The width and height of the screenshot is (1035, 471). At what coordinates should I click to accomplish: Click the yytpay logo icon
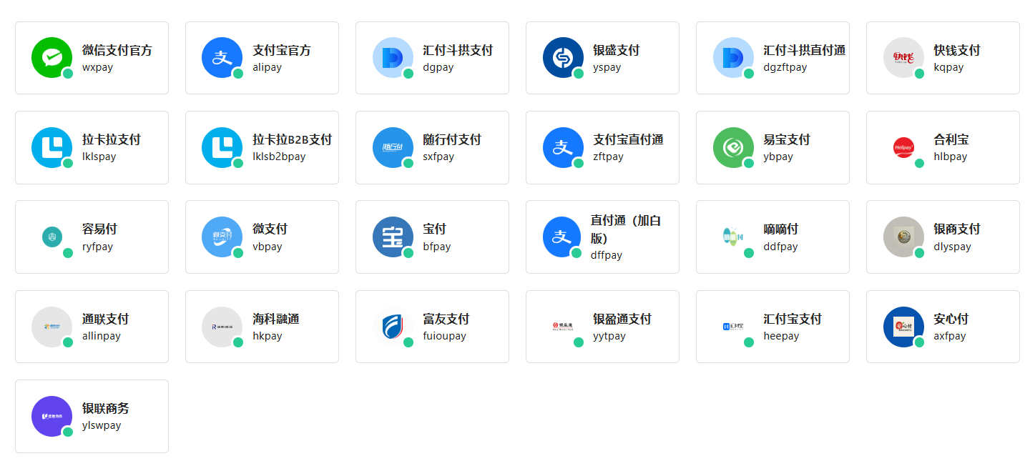[563, 327]
